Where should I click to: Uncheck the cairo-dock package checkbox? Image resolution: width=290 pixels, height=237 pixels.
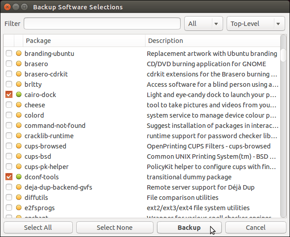(9, 95)
